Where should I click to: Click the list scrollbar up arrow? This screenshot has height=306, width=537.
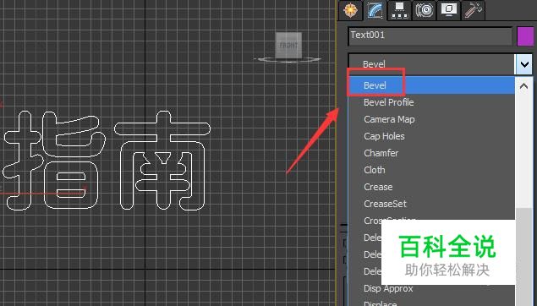pos(523,86)
